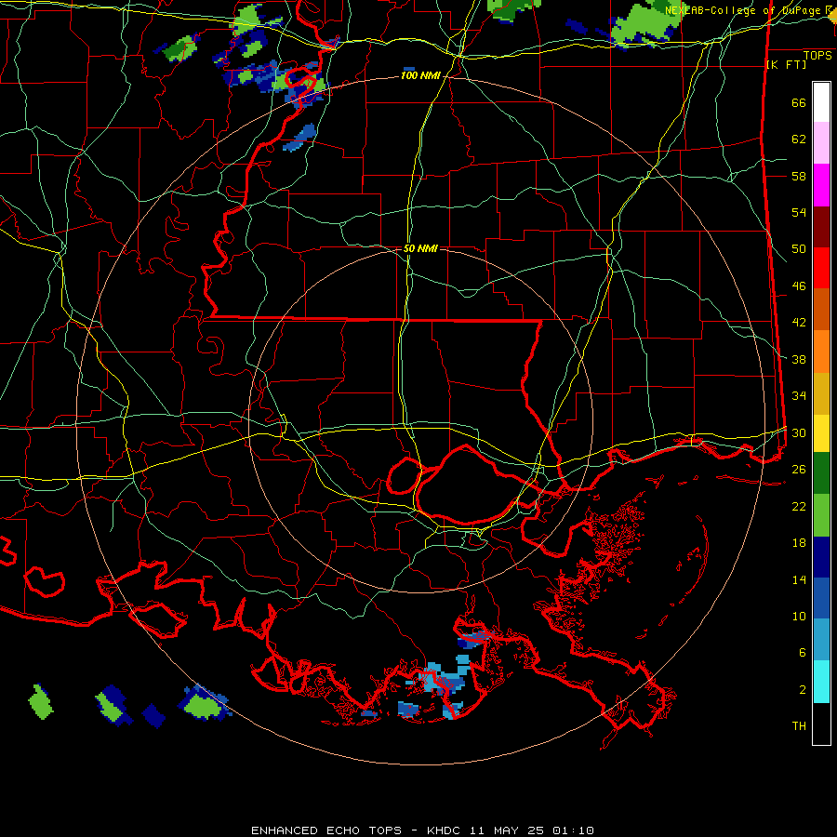Image resolution: width=837 pixels, height=837 pixels.
Task: Click the legend value '62'
Action: click(799, 139)
